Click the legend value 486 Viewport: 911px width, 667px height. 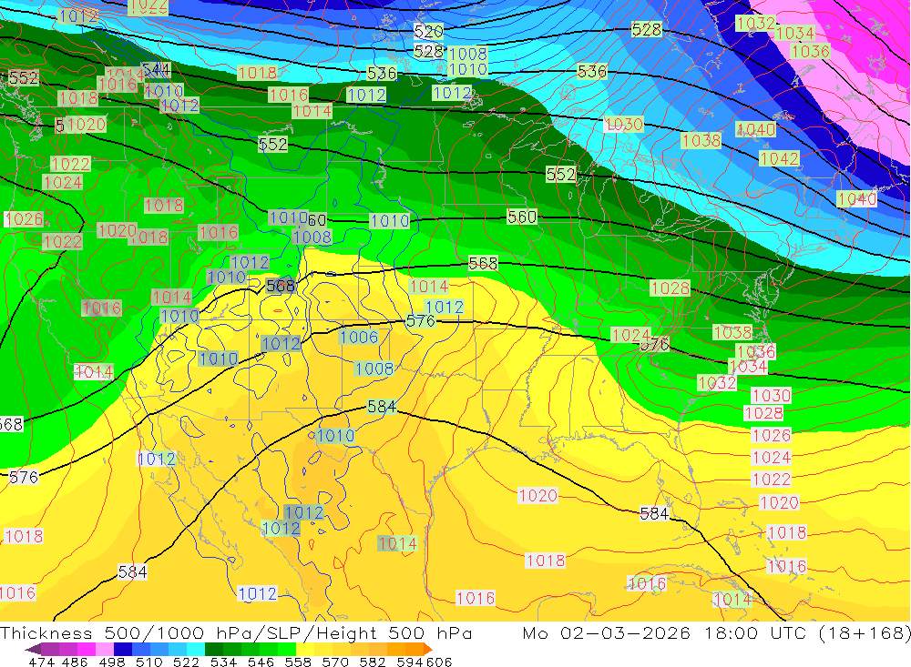coord(76,662)
